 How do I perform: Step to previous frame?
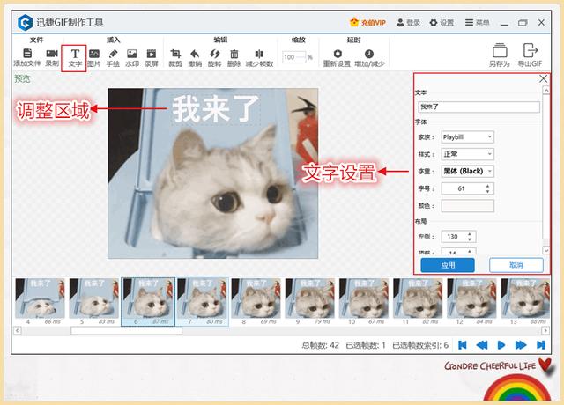482,345
